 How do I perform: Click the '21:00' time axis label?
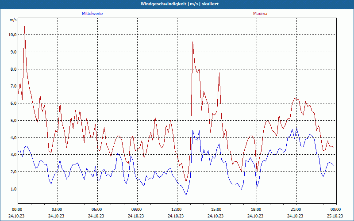[296, 210]
